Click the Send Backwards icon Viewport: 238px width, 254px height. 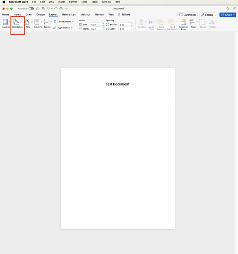[x=171, y=22]
